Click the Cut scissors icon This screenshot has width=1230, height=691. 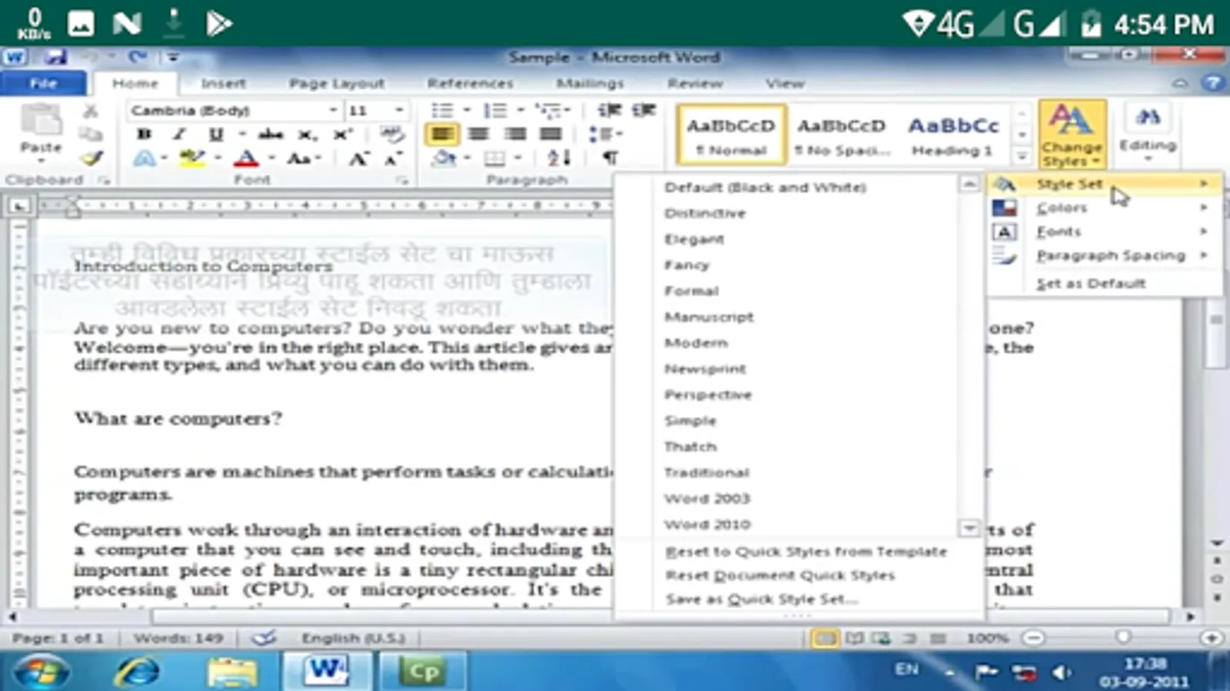[91, 111]
